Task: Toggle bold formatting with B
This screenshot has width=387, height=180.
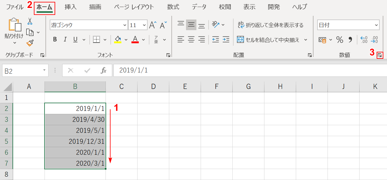Action: [x=55, y=39]
